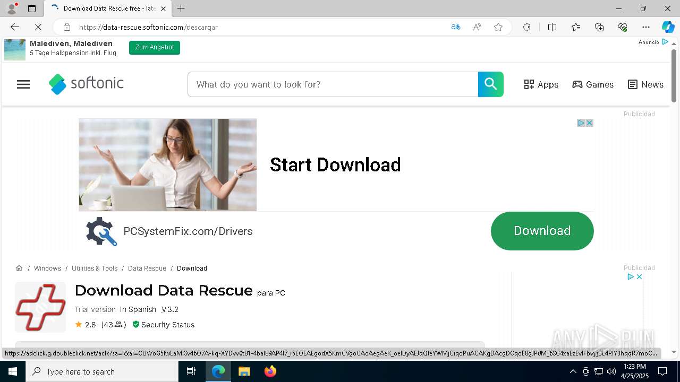The height and width of the screenshot is (382, 680).
Task: Click page vertical scrollbar
Action: tap(674, 76)
